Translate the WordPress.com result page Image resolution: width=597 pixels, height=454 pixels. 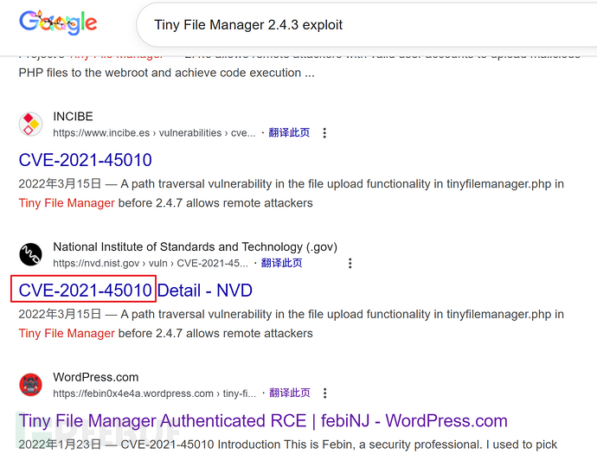pyautogui.click(x=289, y=393)
